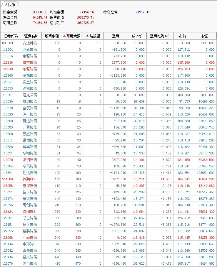Screen dimensions: 217x267
Task: Click the 股票市值 value 1888270.71
Action: click(x=85, y=17)
